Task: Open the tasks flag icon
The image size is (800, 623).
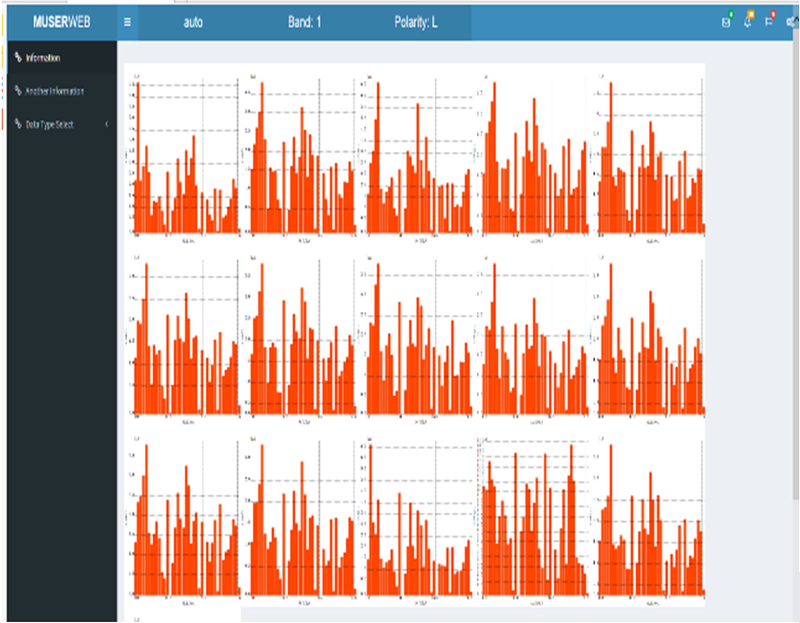Action: (x=768, y=22)
